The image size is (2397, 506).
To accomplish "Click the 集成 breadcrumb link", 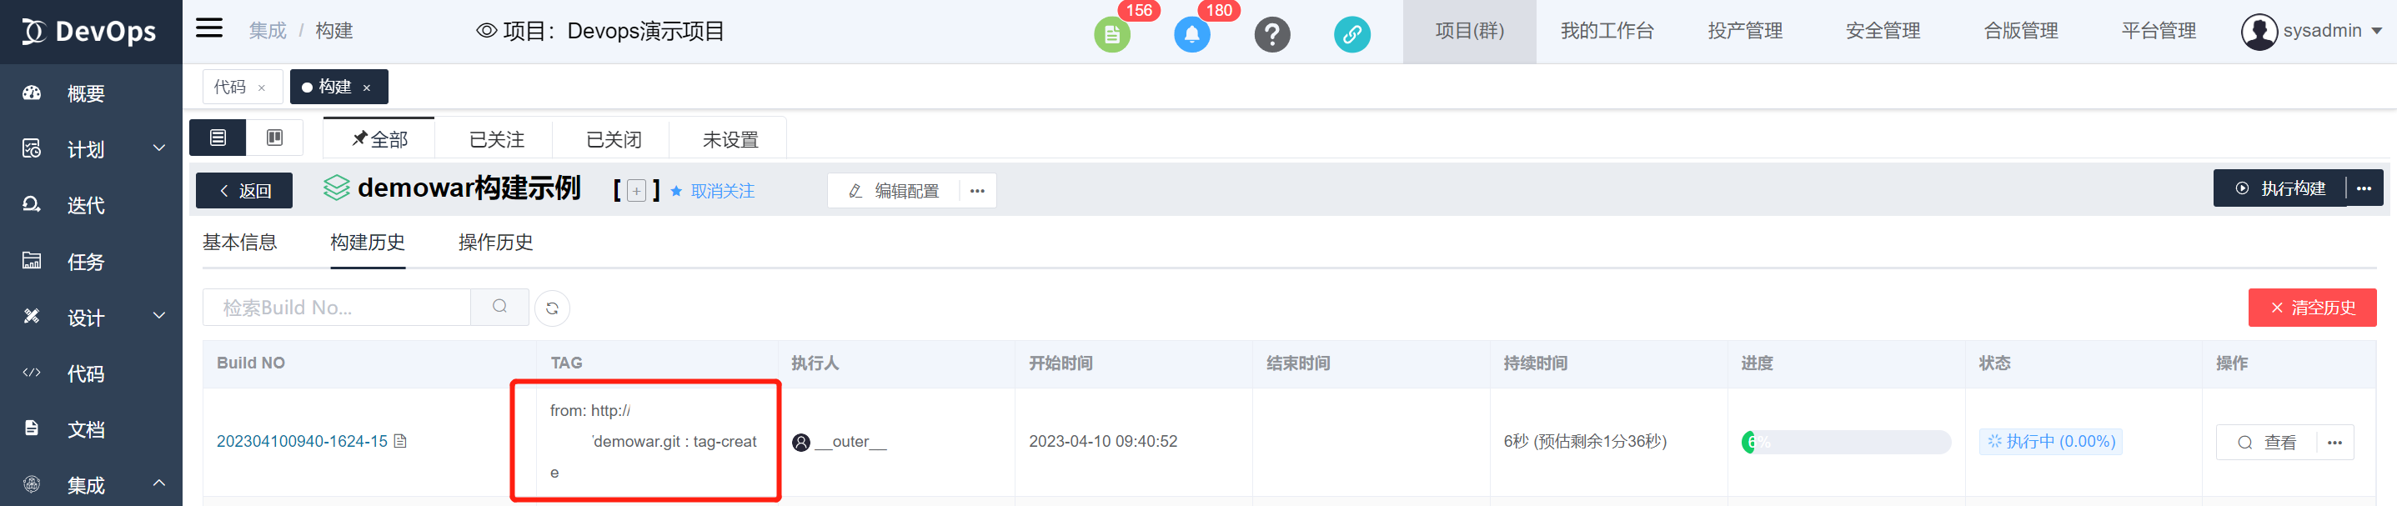I will pos(268,31).
